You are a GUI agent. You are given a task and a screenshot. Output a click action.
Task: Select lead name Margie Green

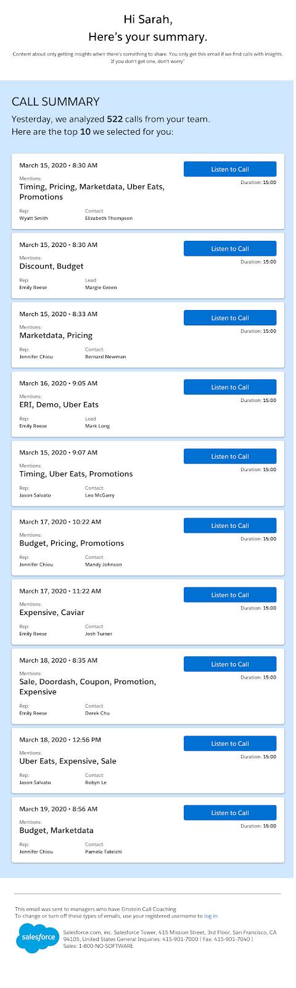coord(101,287)
